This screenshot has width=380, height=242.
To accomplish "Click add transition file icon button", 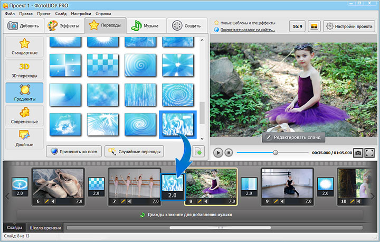I will (198, 152).
